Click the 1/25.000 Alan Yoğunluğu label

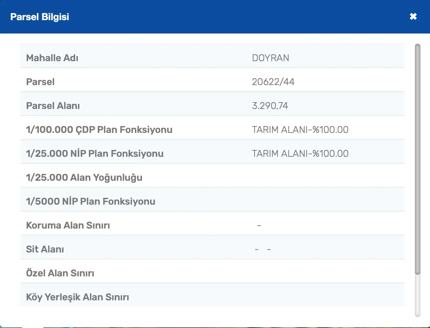tap(84, 177)
